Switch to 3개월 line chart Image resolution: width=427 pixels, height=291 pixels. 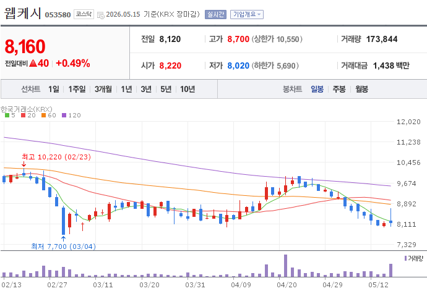coord(103,89)
